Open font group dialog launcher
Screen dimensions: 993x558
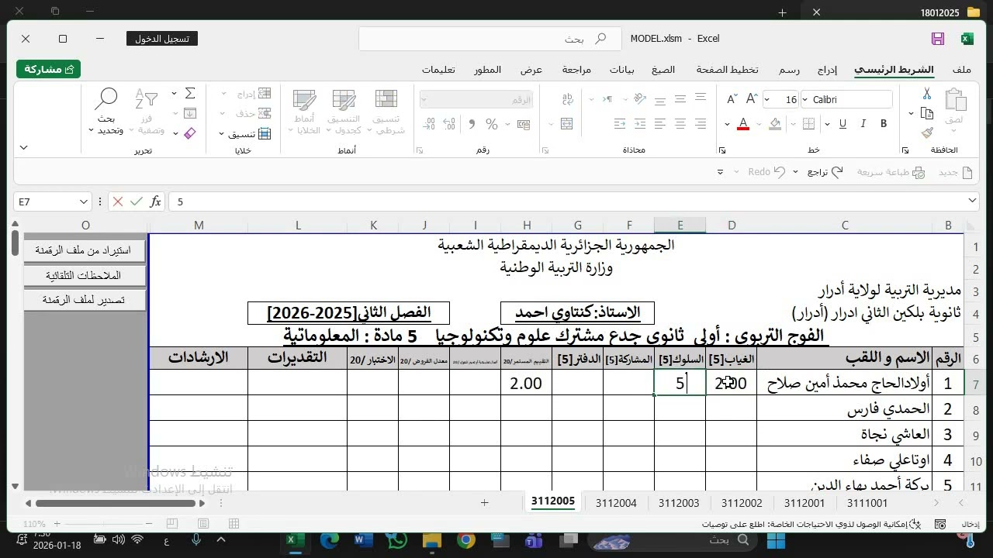(x=722, y=150)
